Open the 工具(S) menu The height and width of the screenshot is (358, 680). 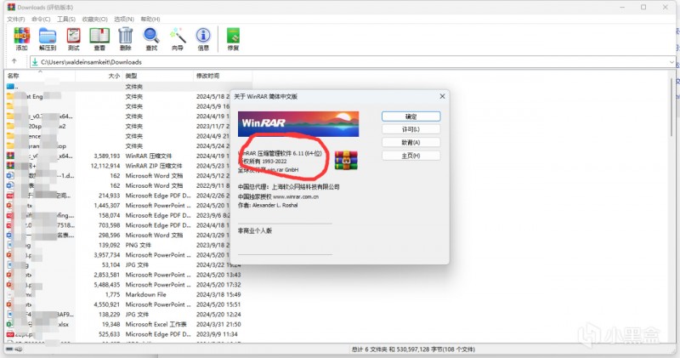[66, 19]
